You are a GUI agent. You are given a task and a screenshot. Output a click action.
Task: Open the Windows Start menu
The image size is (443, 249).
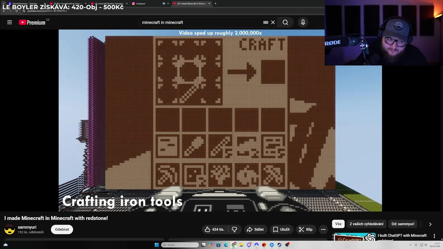pyautogui.click(x=157, y=245)
